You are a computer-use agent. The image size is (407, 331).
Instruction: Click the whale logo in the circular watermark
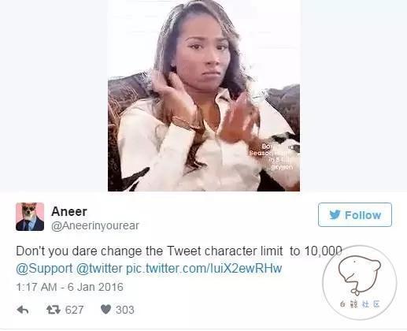click(x=359, y=275)
